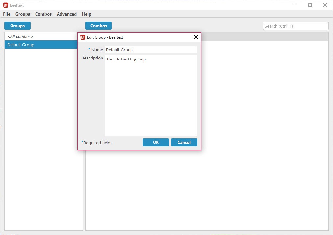Click the Name label in the dialog
The image size is (333, 235).
[97, 50]
